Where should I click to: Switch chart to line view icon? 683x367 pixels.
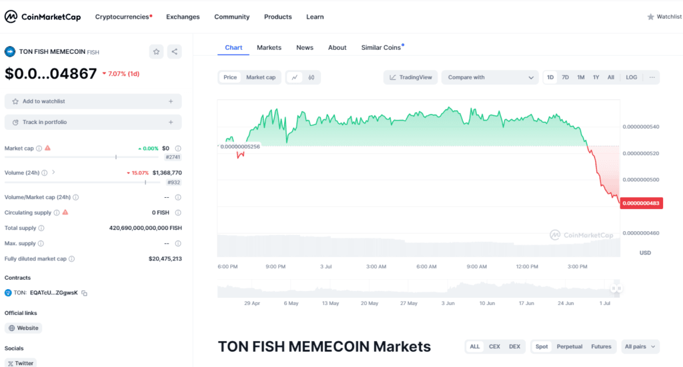coord(295,77)
